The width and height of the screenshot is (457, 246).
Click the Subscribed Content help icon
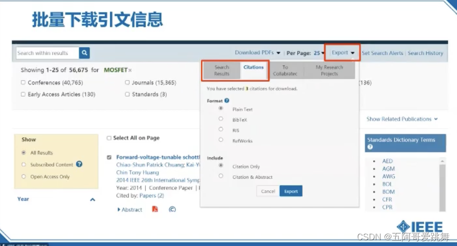click(x=79, y=164)
